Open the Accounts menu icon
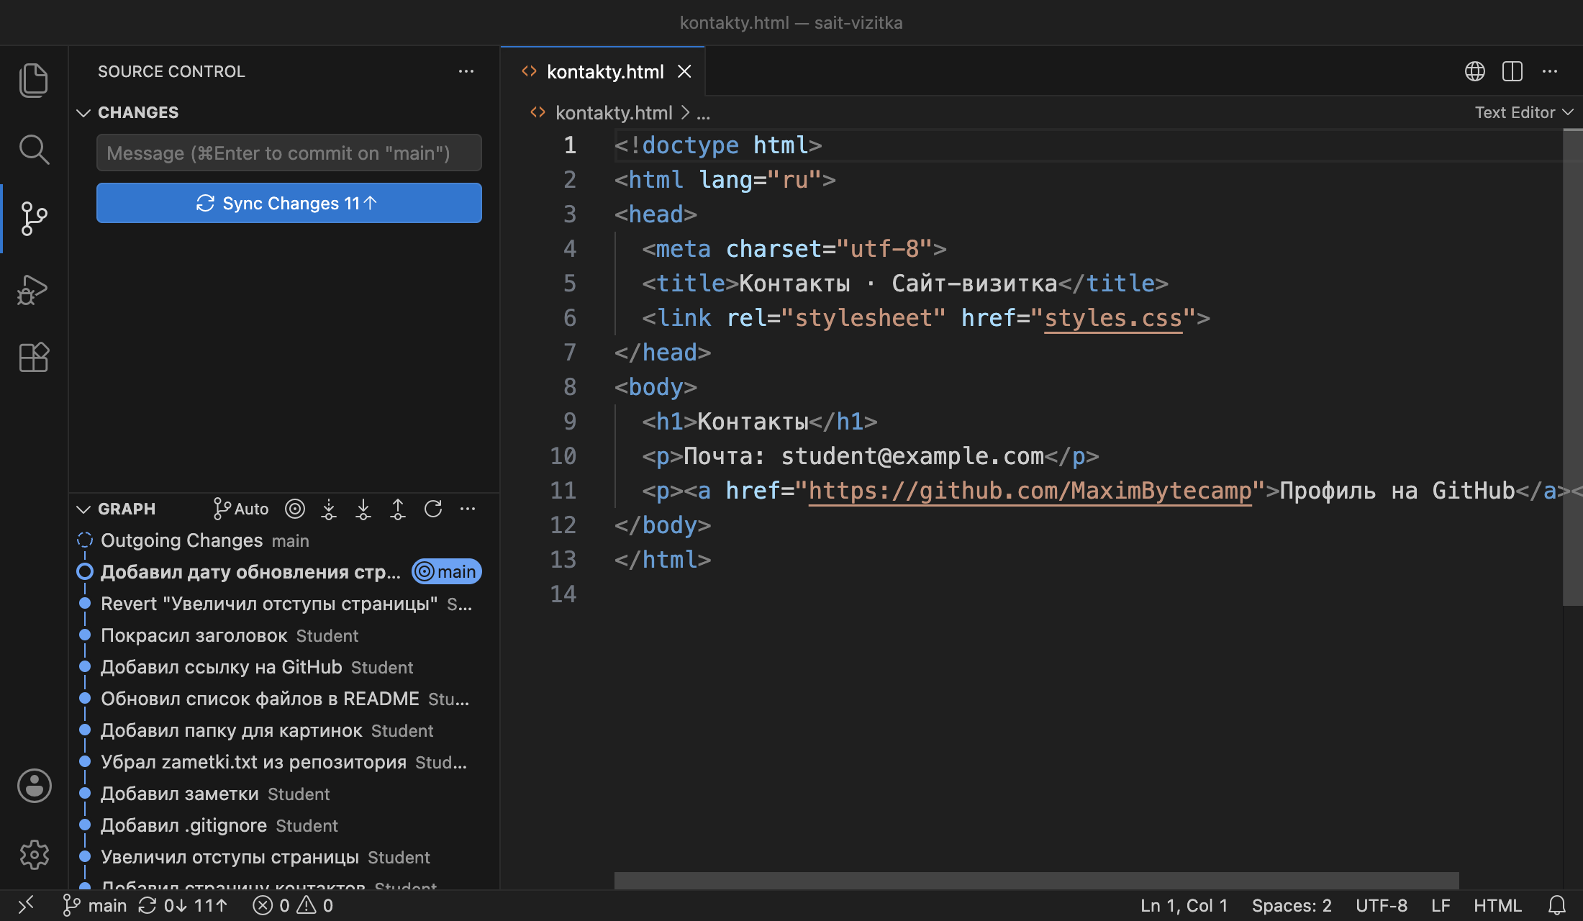 coord(34,785)
